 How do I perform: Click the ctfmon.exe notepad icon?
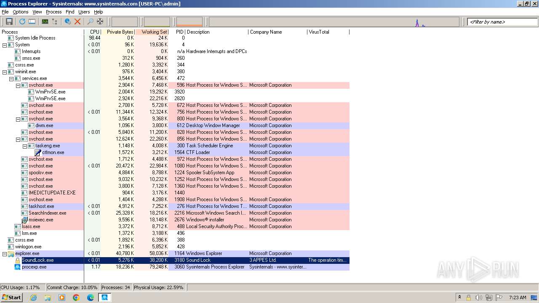pos(38,152)
